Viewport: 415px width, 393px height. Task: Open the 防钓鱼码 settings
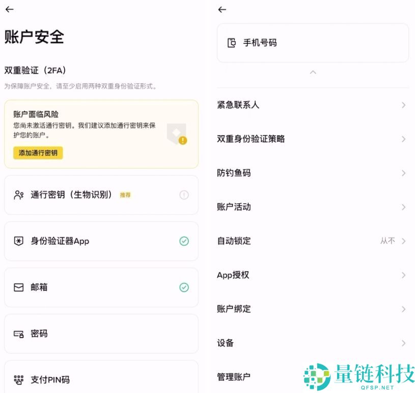pos(313,173)
